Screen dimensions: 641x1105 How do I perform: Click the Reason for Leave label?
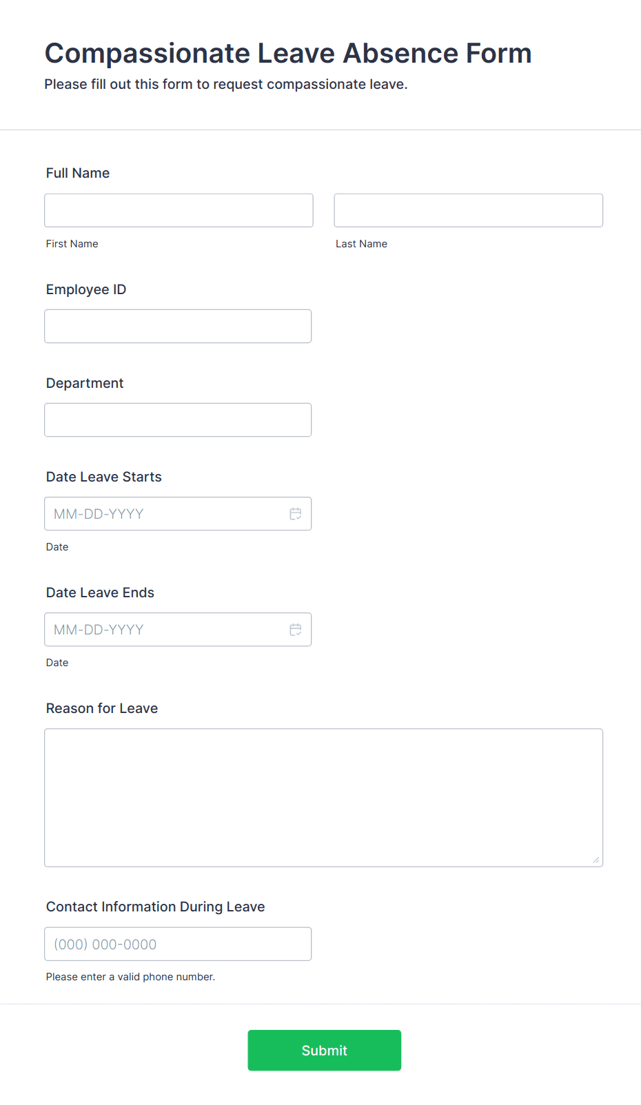pos(101,708)
